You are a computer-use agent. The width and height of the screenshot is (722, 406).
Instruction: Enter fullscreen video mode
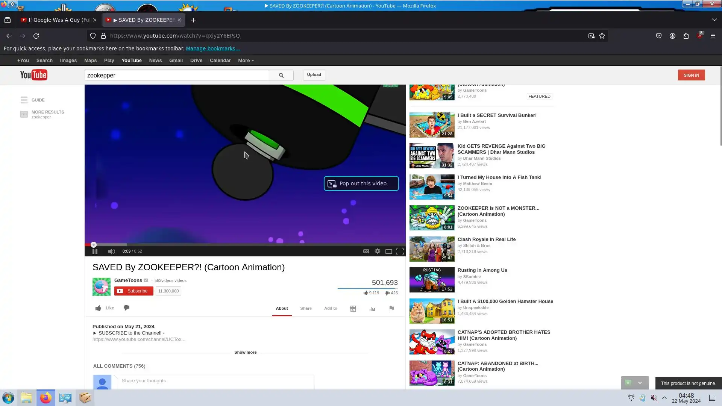click(x=400, y=251)
